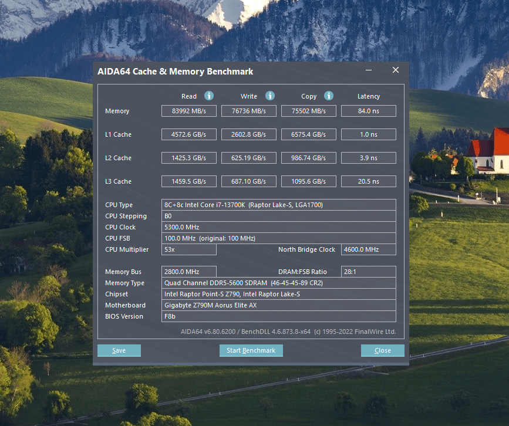Click the Memory Copy value box
The width and height of the screenshot is (509, 426).
[x=309, y=111]
